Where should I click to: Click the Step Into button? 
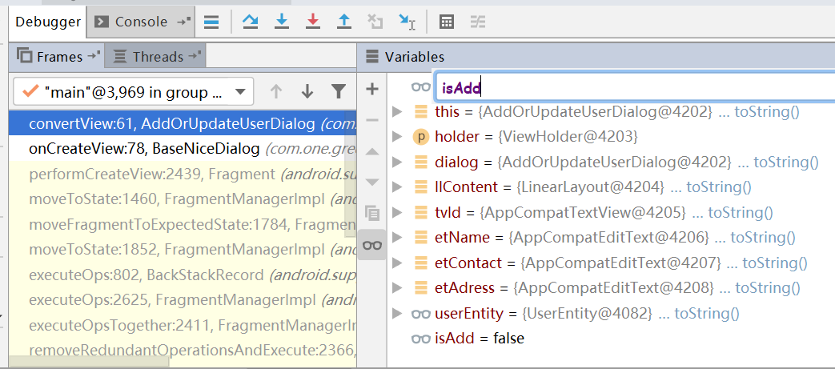point(282,22)
